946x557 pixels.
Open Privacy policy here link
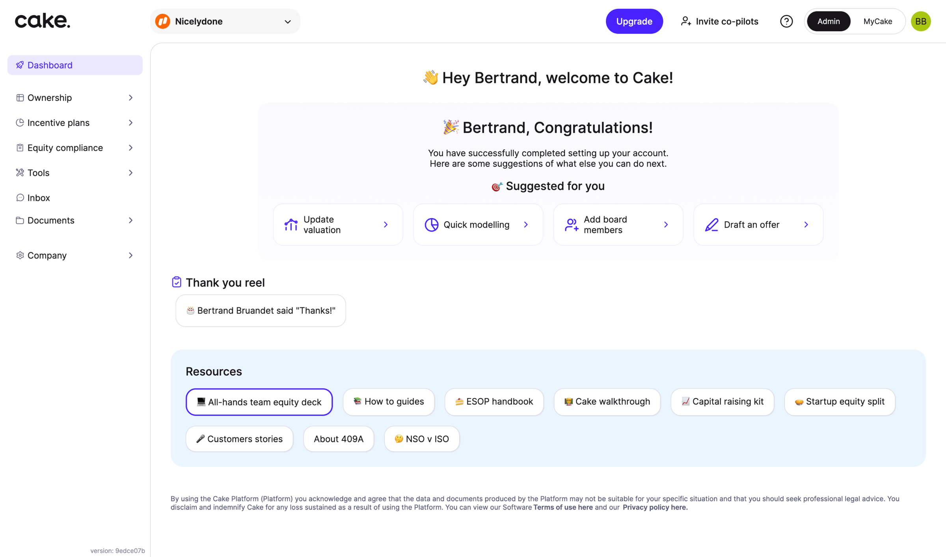[x=655, y=507]
